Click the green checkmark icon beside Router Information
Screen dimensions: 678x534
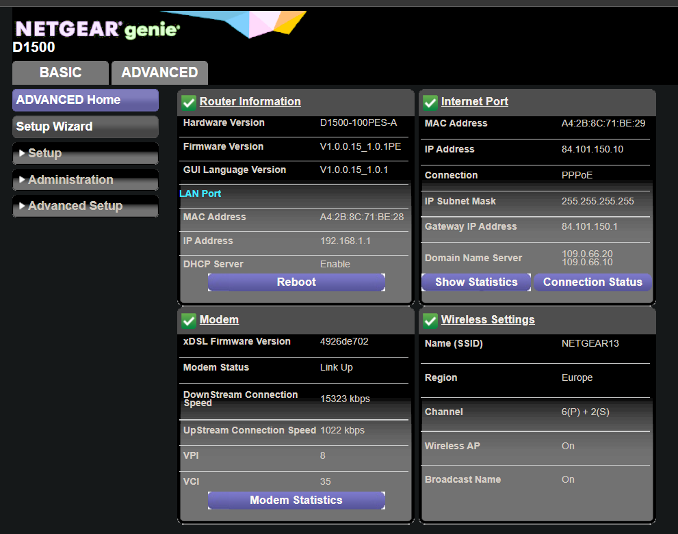(x=189, y=103)
